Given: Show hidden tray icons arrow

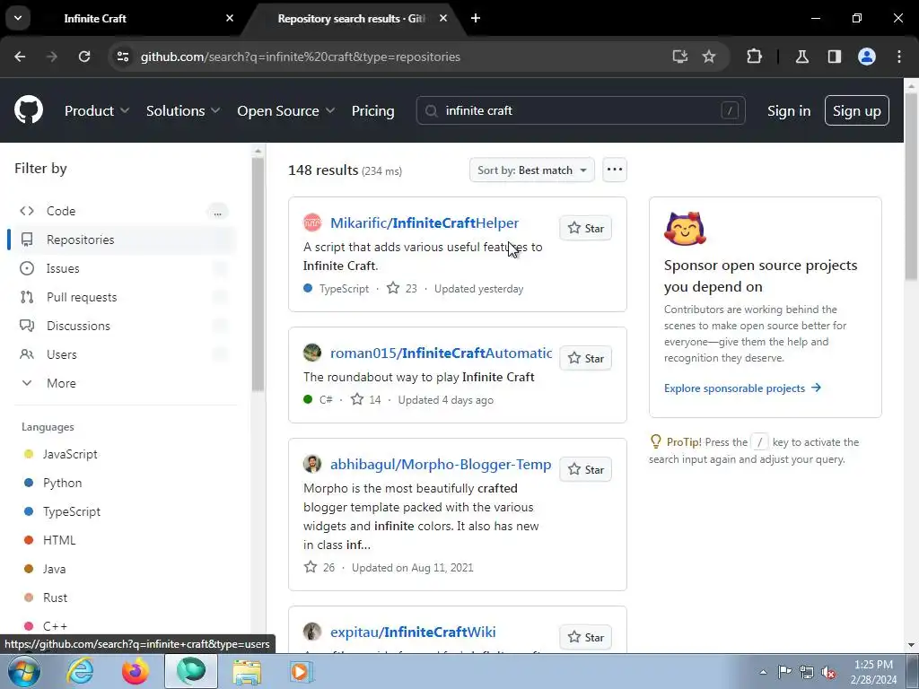Looking at the screenshot, I should point(763,672).
